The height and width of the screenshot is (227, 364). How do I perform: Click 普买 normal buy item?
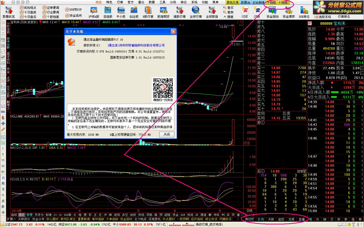pyautogui.click(x=229, y=8)
